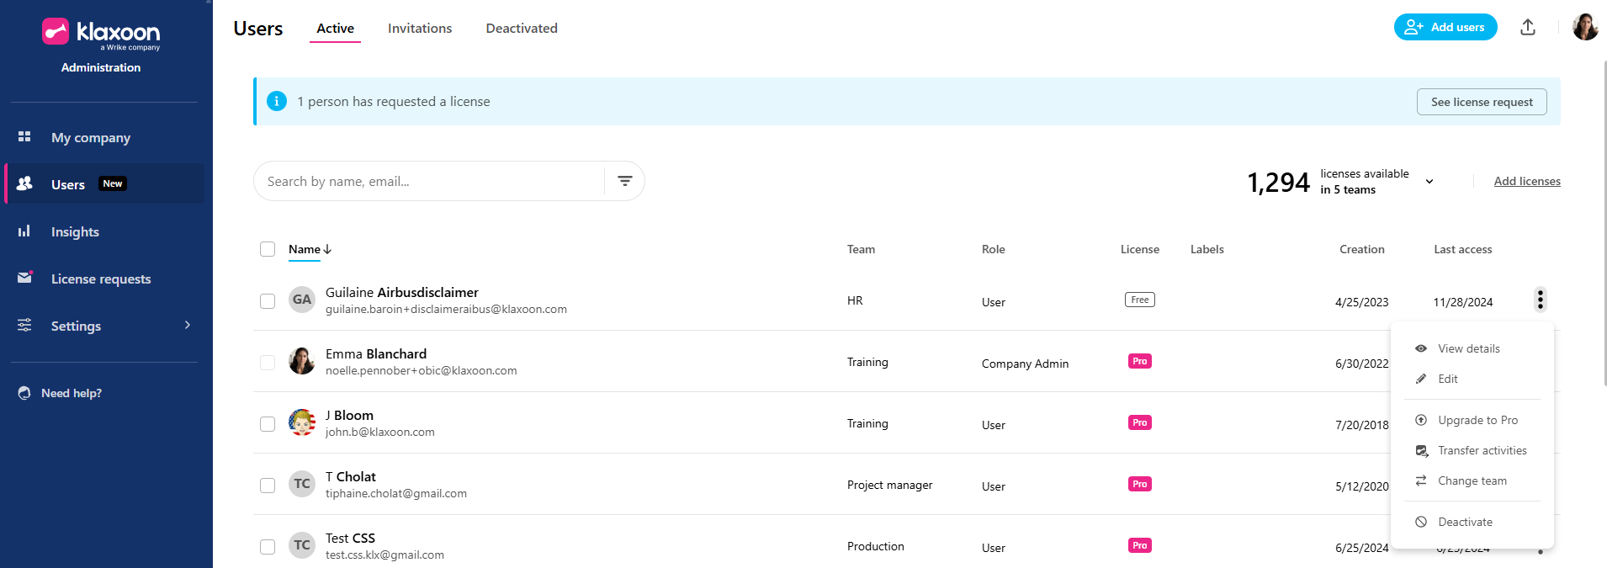Viewport: 1607px width, 568px height.
Task: Click the License requests envelope icon
Action: (x=24, y=278)
